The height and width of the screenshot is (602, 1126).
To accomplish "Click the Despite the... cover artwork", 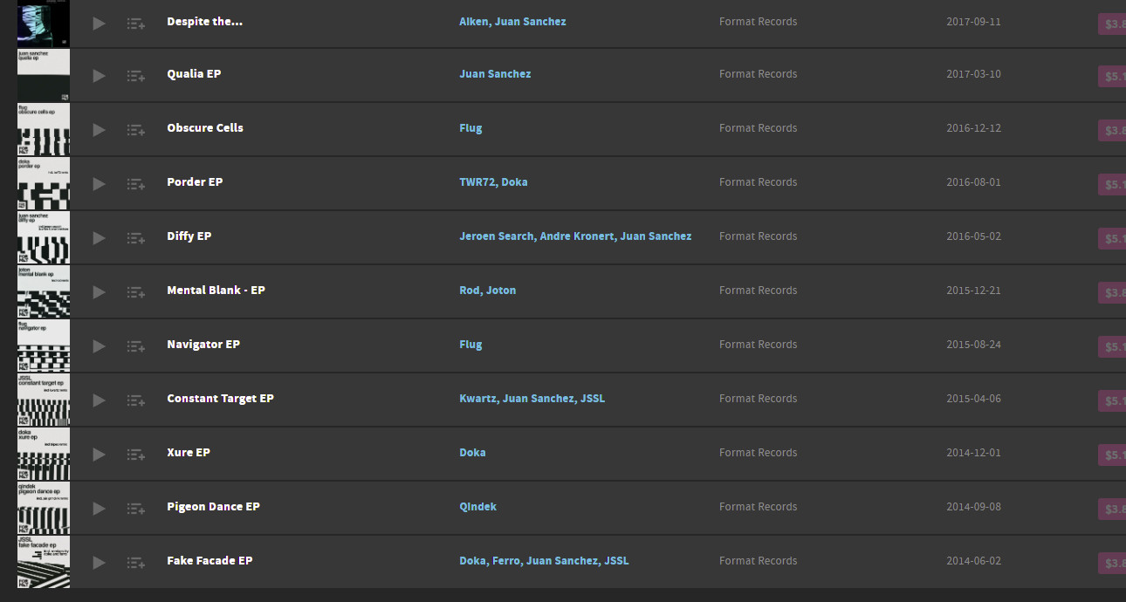I will [44, 24].
